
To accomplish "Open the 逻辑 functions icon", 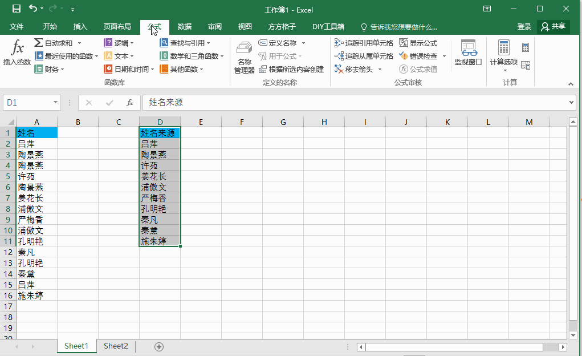I will tap(108, 43).
